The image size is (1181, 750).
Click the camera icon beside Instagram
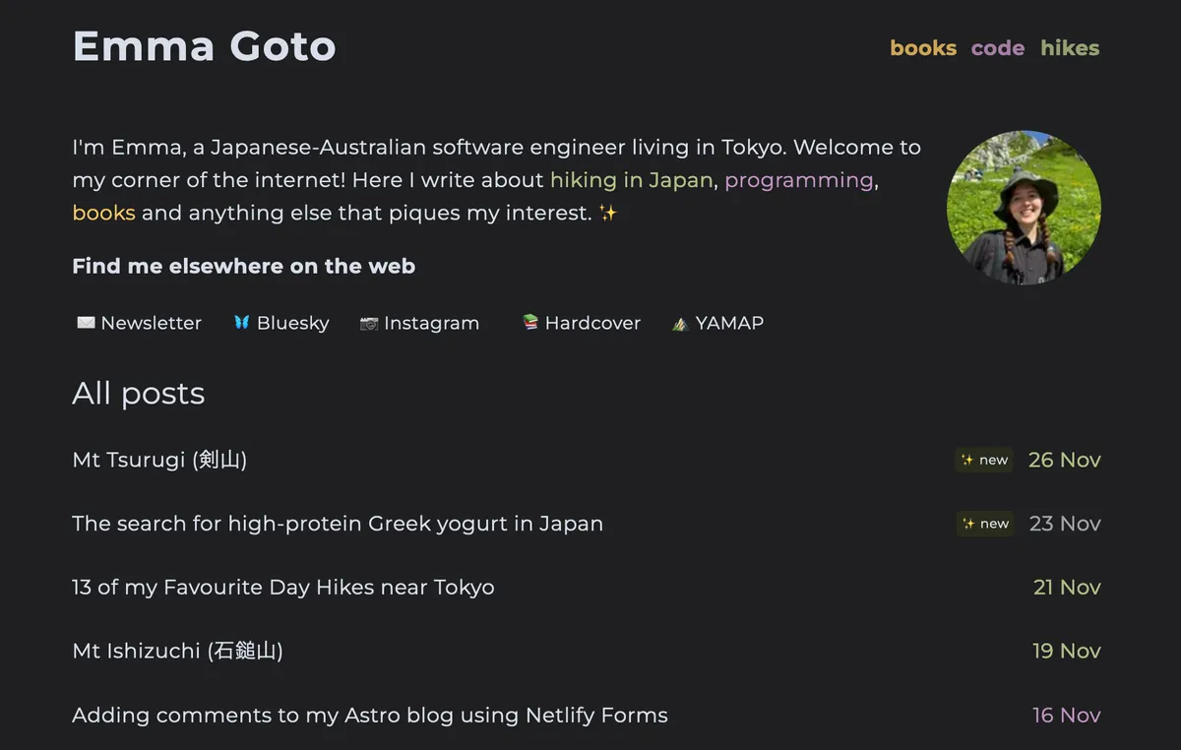tap(369, 323)
